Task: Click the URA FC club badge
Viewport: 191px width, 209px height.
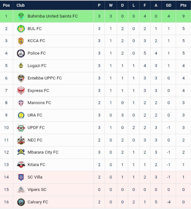Action: point(21,115)
